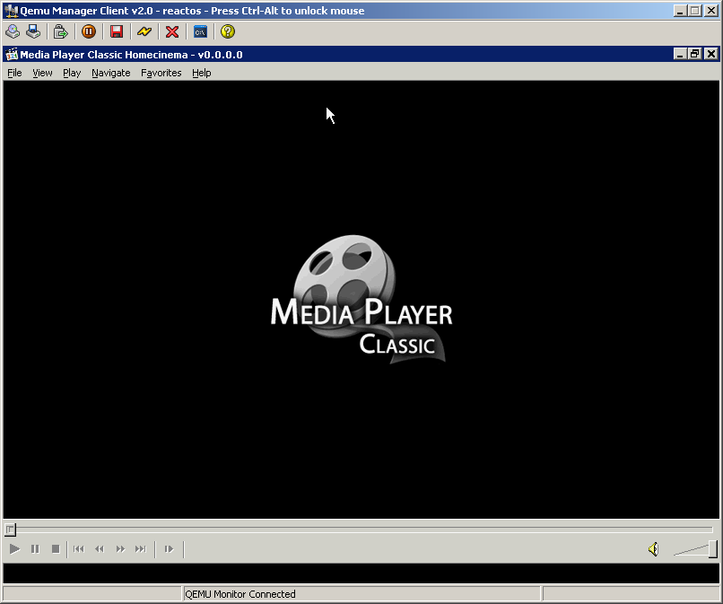This screenshot has height=604, width=723.
Task: Click the fast-forward (increase speed) button
Action: 120,548
